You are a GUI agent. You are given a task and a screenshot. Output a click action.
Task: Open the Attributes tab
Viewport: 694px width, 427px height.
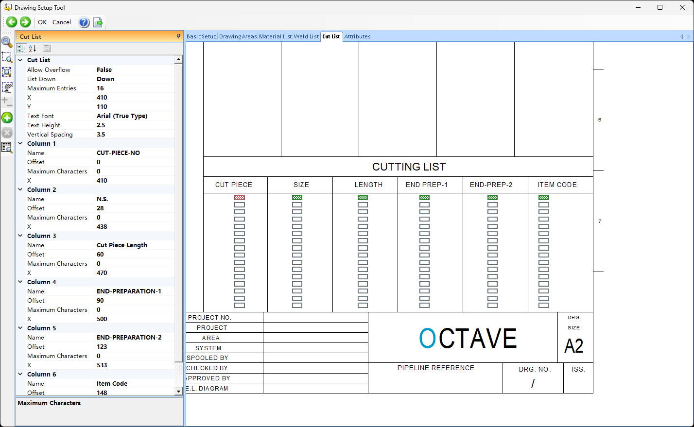pyautogui.click(x=357, y=36)
